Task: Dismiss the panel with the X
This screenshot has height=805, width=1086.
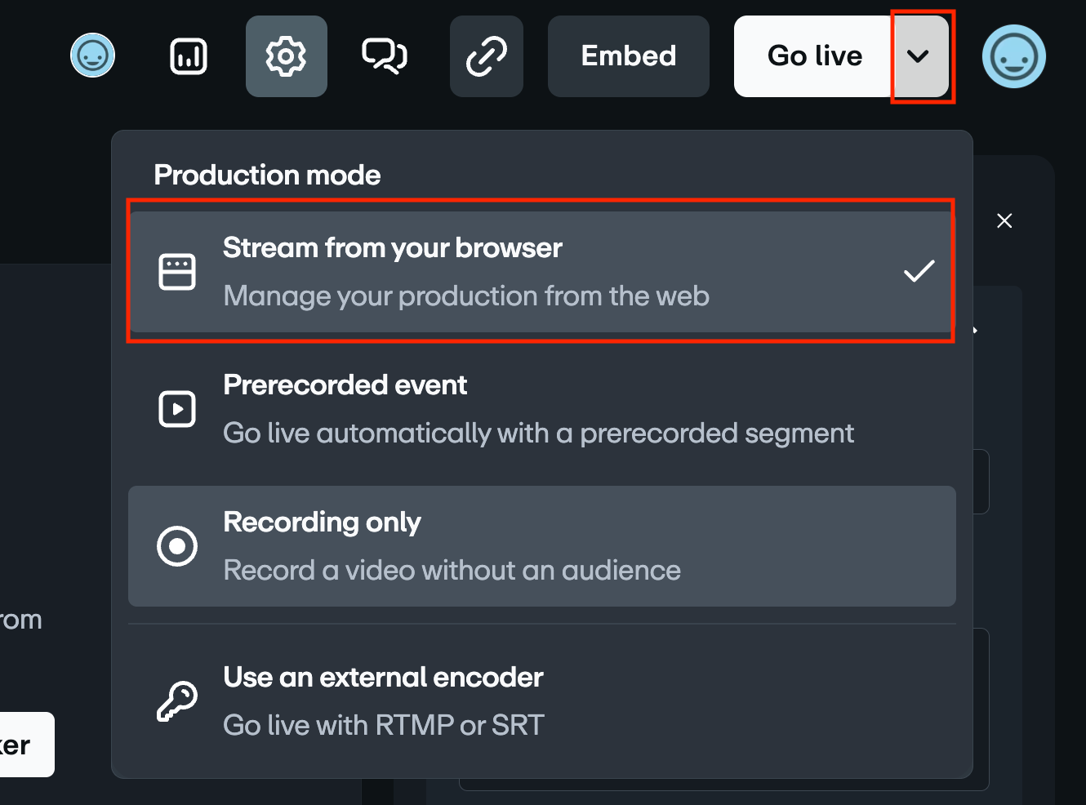Action: pos(1004,220)
